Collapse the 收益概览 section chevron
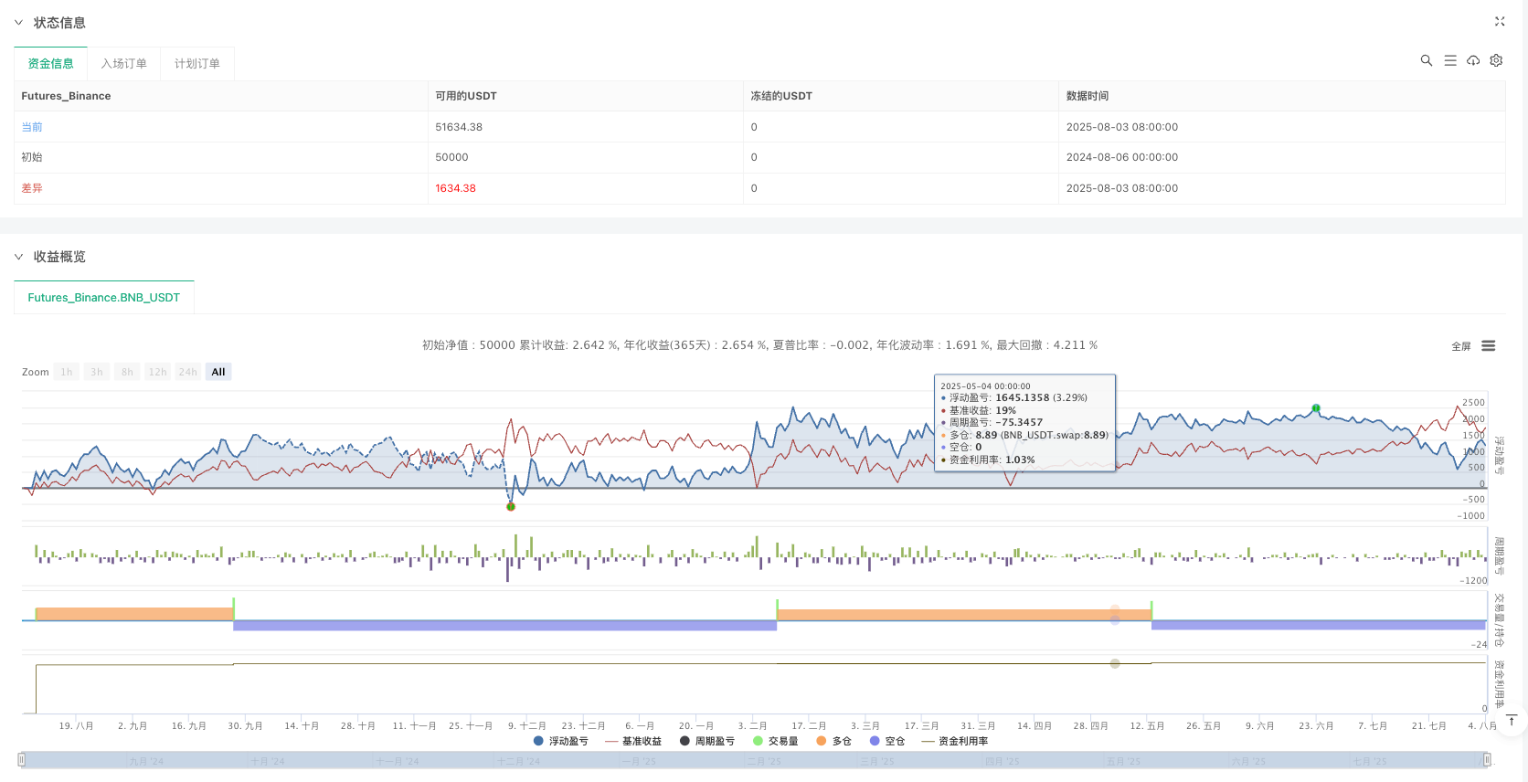This screenshot has width=1528, height=782. point(18,257)
